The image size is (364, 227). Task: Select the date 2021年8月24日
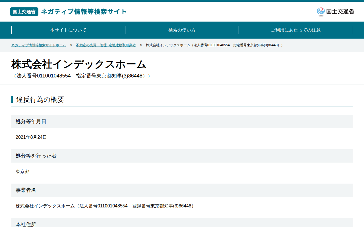click(31, 137)
